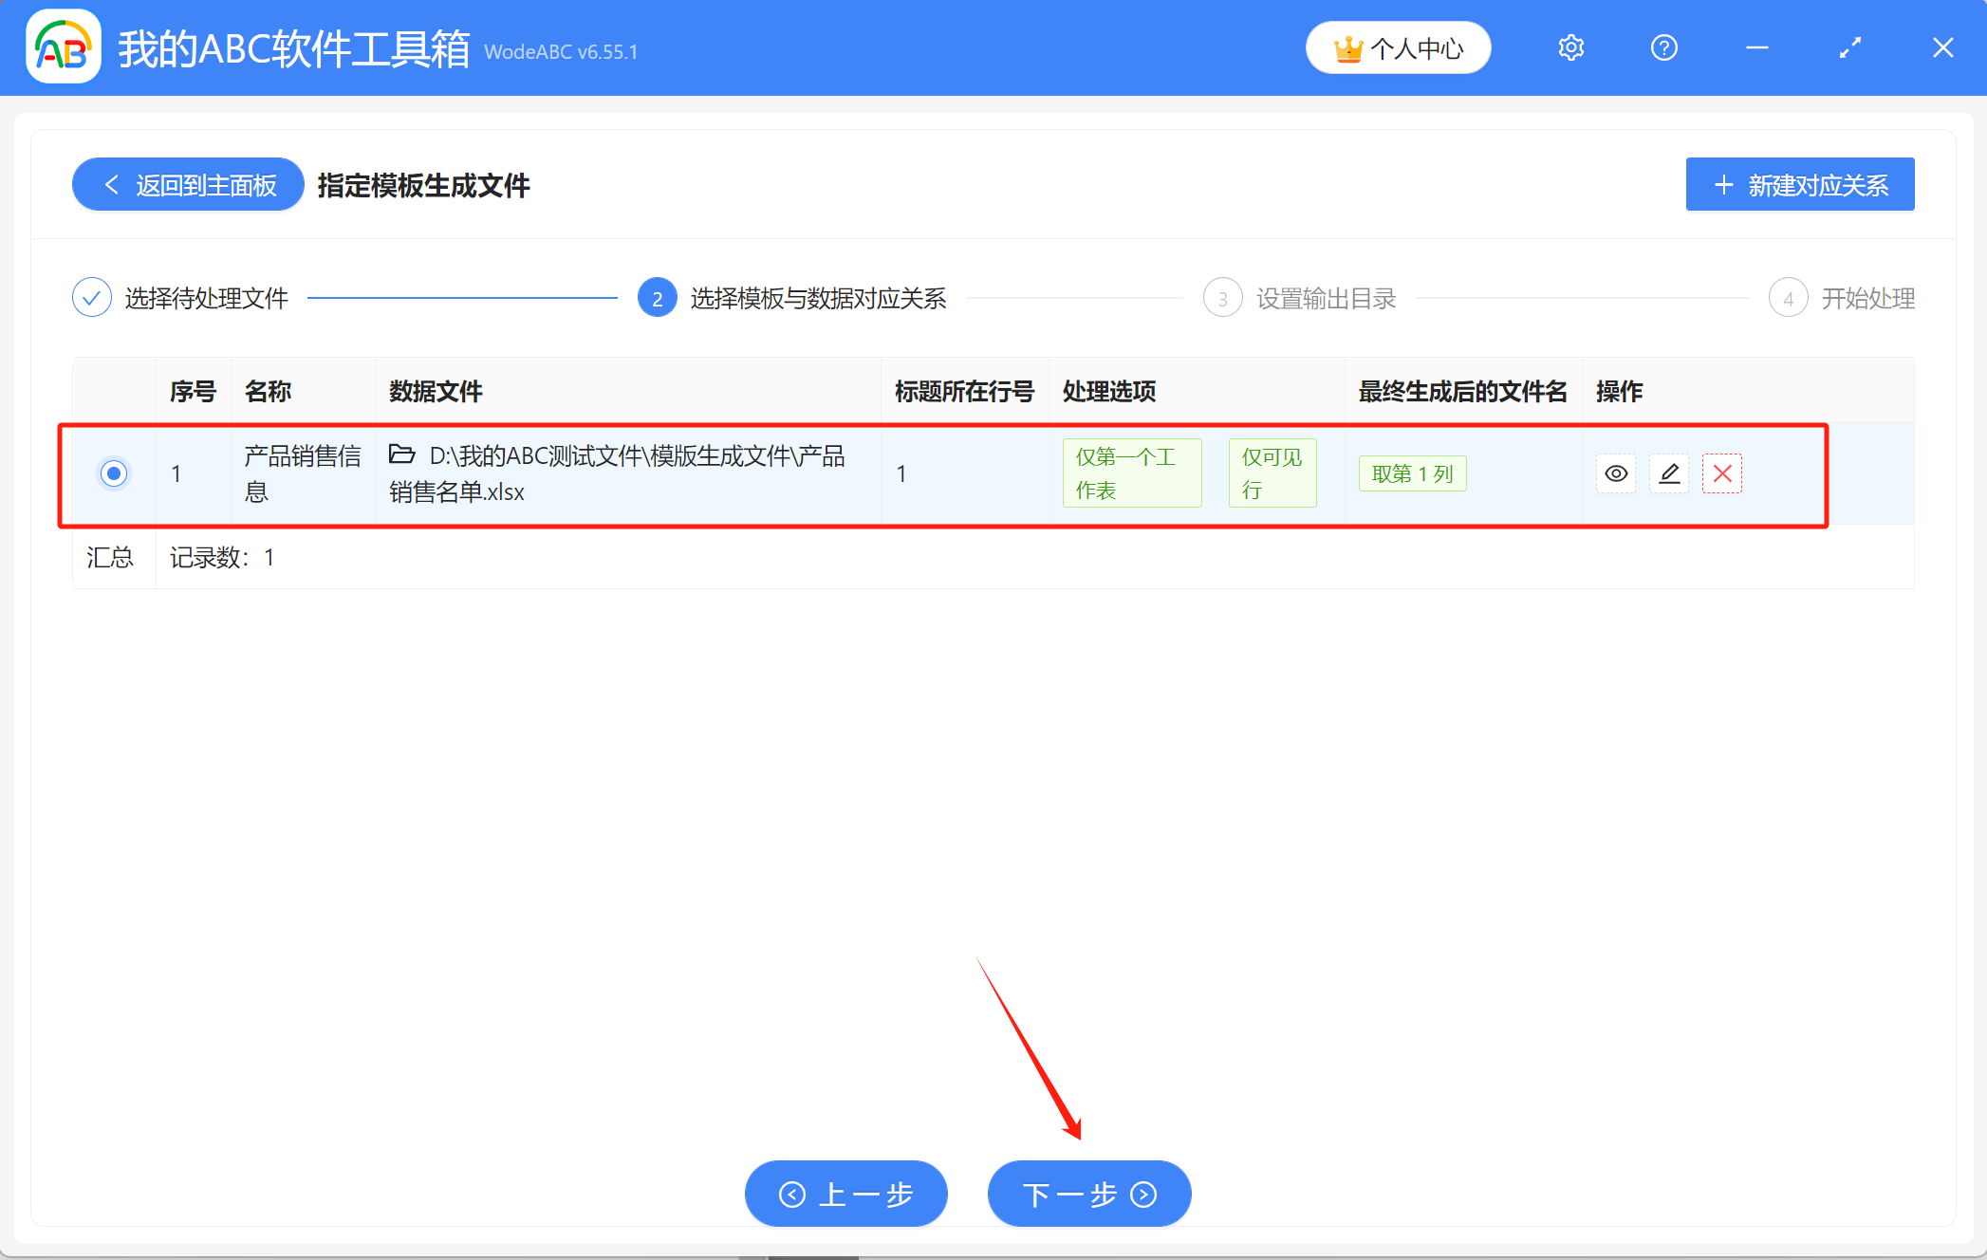The height and width of the screenshot is (1260, 1987).
Task: Toggle the 仅可见行 processing option
Action: (1272, 472)
